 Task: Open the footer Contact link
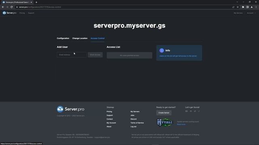pos(110,119)
